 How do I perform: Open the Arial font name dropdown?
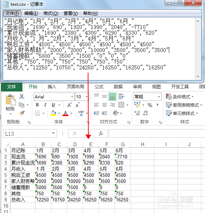[72, 97]
